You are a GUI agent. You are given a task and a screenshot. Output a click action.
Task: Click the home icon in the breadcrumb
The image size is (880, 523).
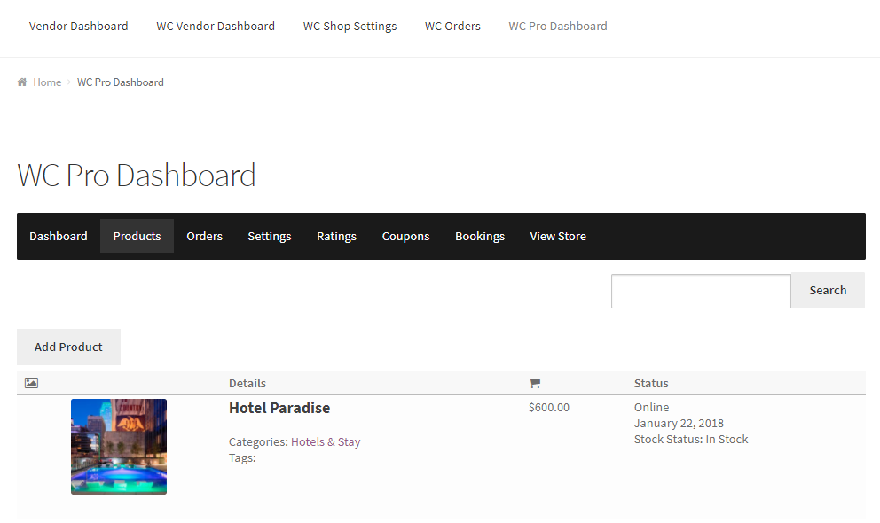[21, 82]
